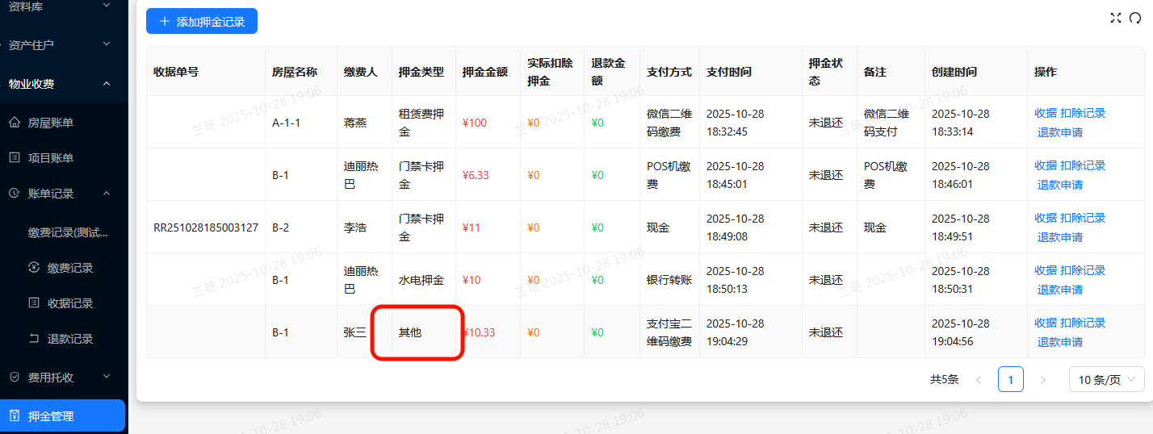
Task: Click the 账单记录 clock icon
Action: tap(15, 194)
